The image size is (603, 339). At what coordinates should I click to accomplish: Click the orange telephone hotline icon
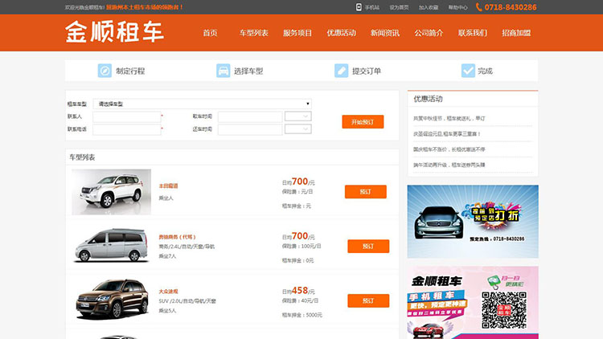(x=479, y=7)
